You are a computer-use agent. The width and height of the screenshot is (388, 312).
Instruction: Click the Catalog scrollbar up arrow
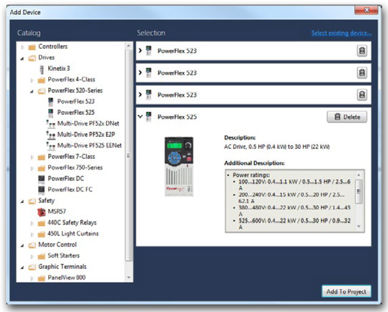click(128, 46)
